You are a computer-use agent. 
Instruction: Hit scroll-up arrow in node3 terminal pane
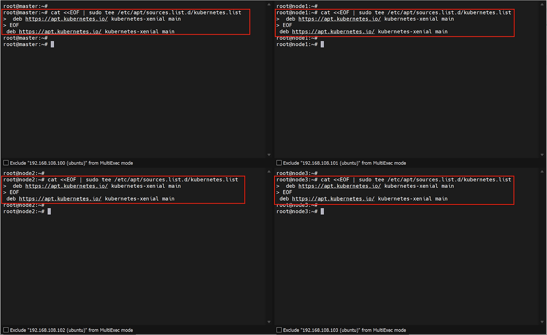[x=541, y=172]
